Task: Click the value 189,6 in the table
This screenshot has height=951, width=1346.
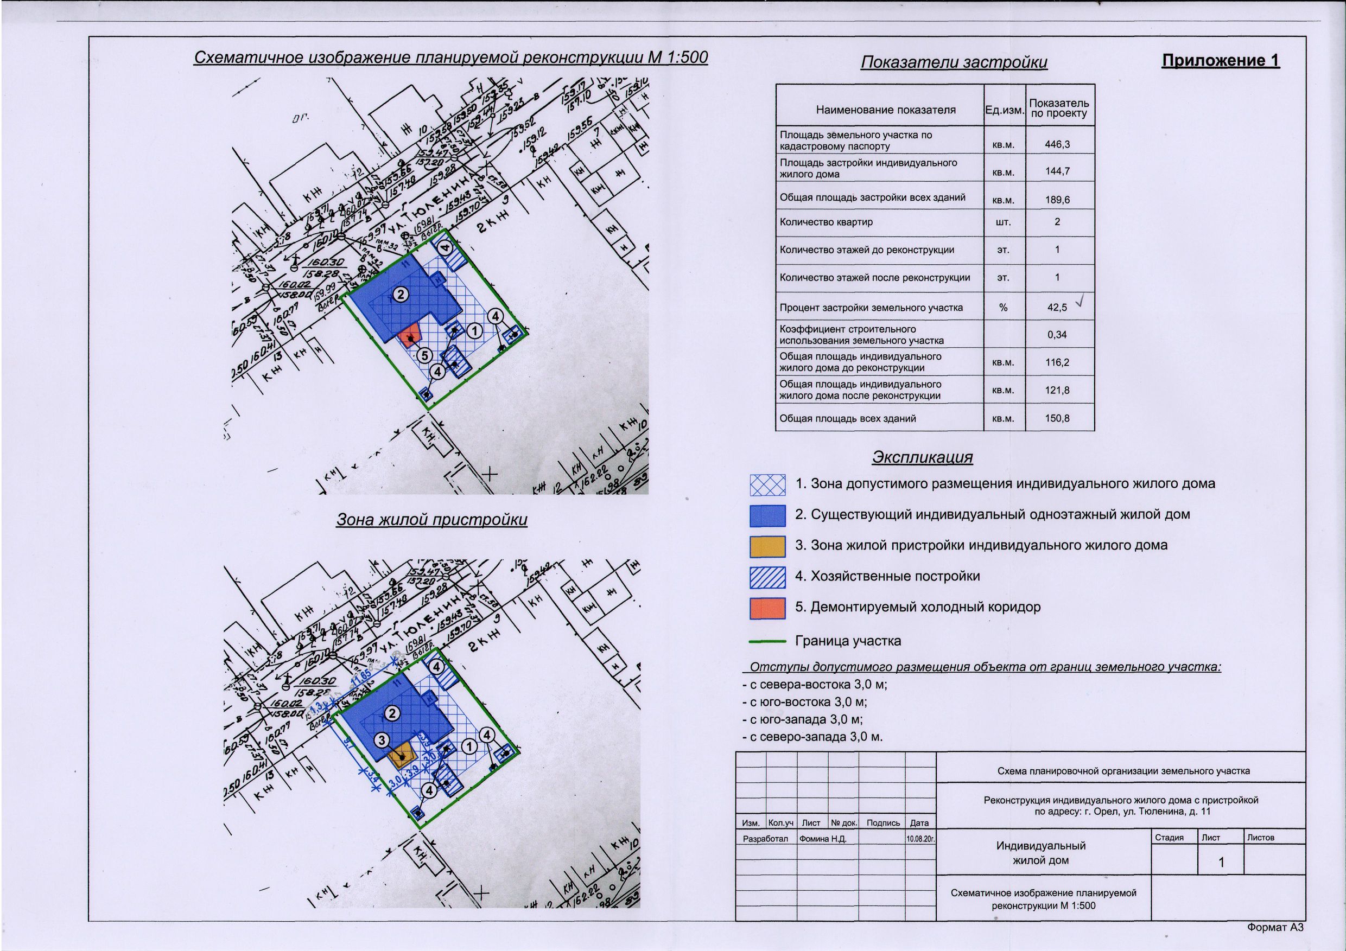Action: point(1058,200)
